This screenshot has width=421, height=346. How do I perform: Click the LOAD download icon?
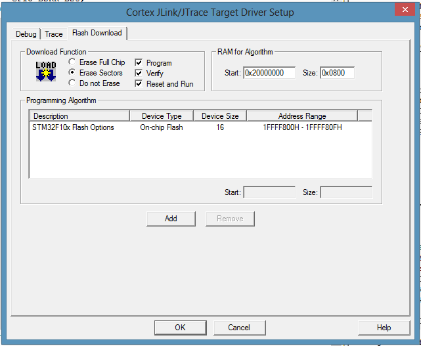tap(46, 72)
